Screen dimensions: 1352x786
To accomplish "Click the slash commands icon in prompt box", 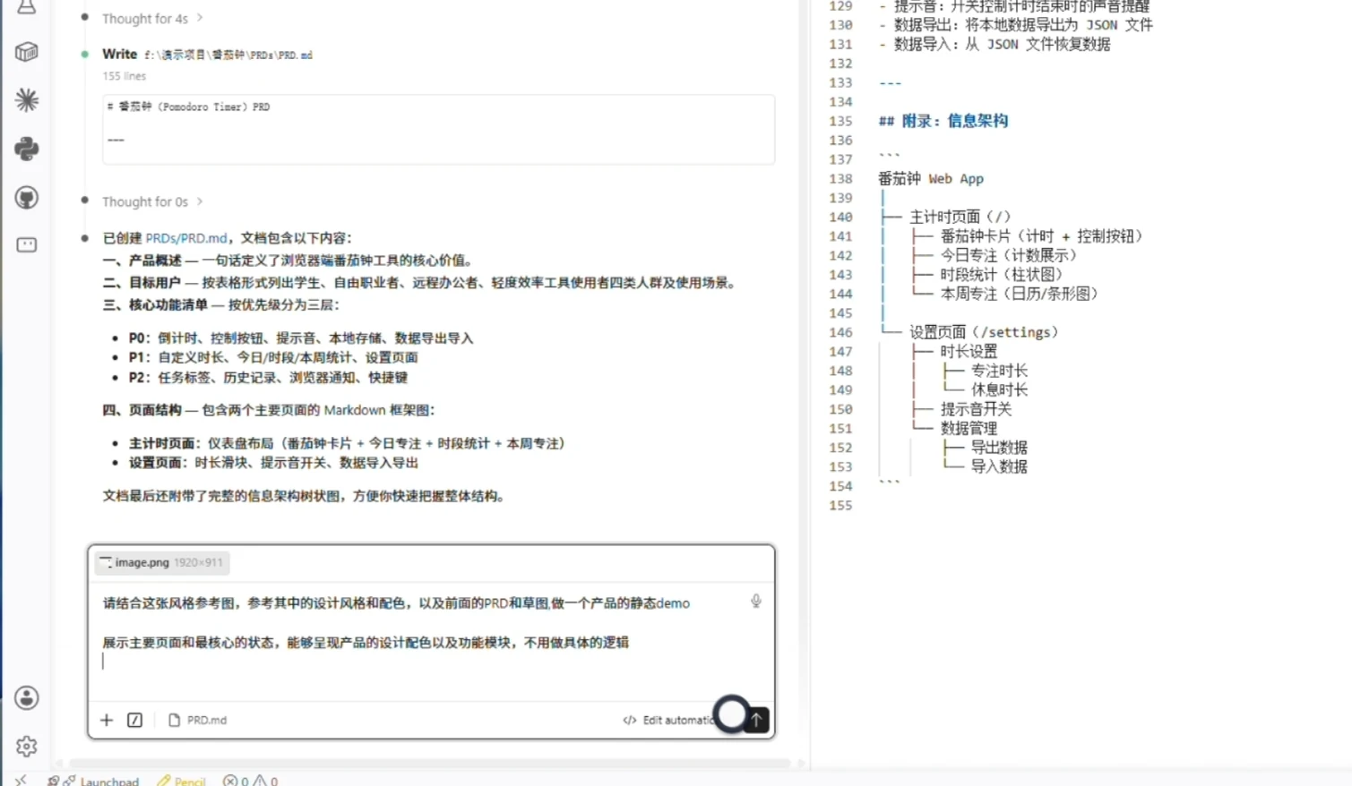I will point(135,720).
